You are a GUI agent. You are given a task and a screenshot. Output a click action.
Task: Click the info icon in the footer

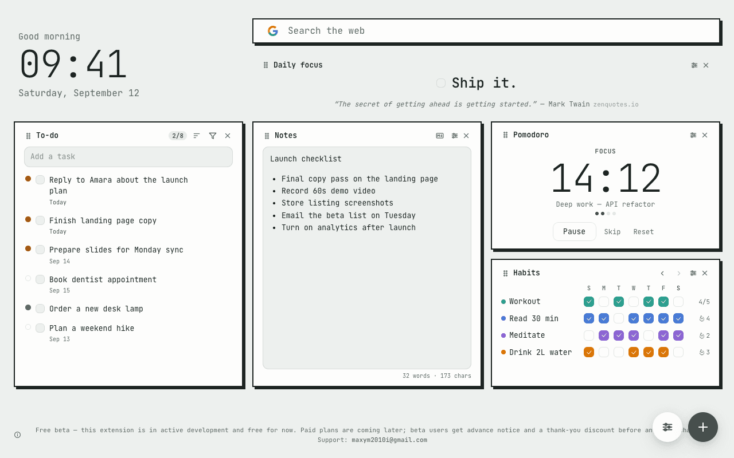click(x=17, y=435)
